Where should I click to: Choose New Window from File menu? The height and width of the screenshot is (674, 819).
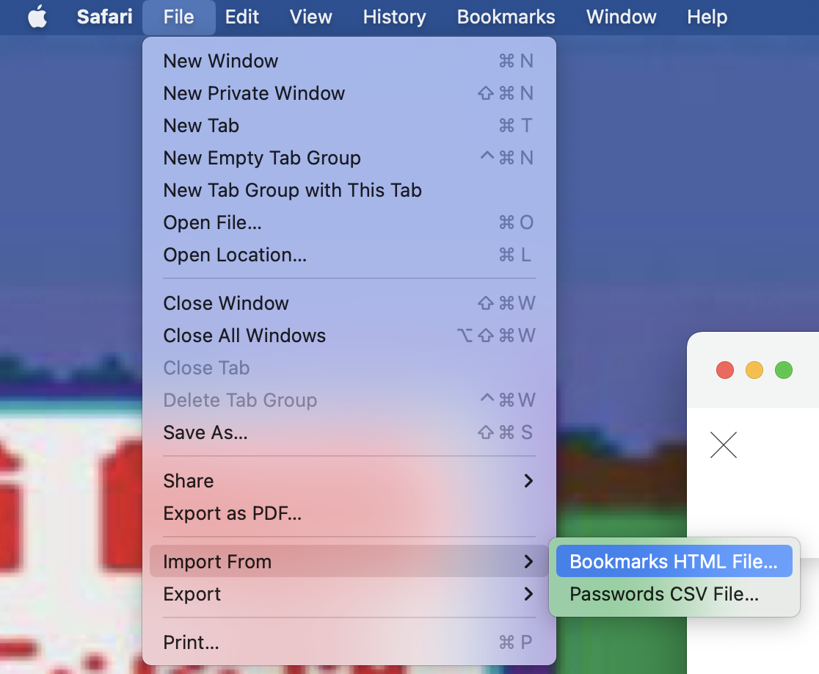349,61
